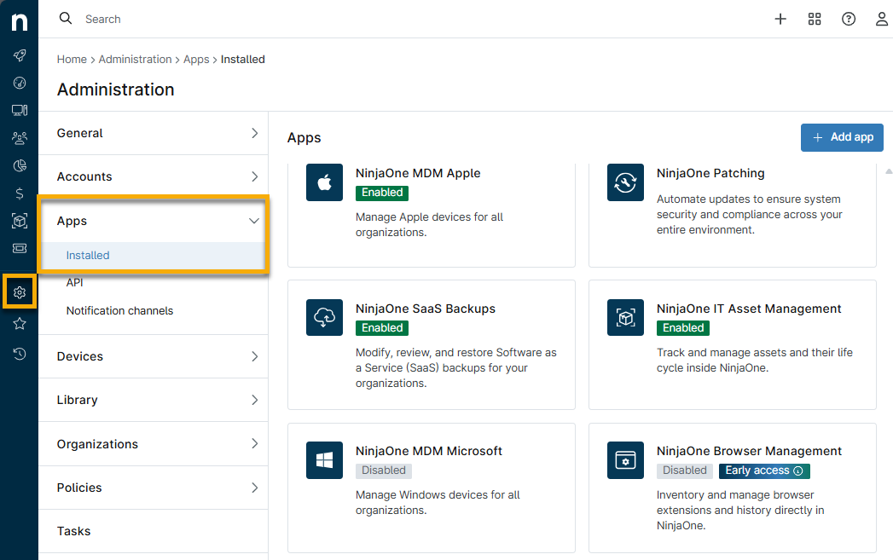Image resolution: width=893 pixels, height=560 pixels.
Task: Expand the Accounts section chevron
Action: click(x=254, y=176)
